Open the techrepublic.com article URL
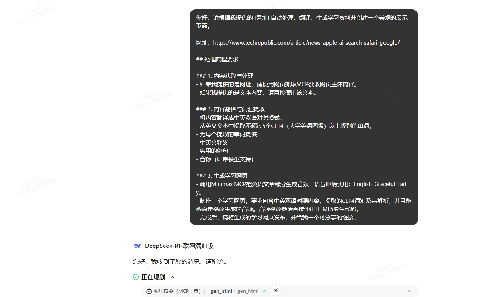 (x=306, y=43)
